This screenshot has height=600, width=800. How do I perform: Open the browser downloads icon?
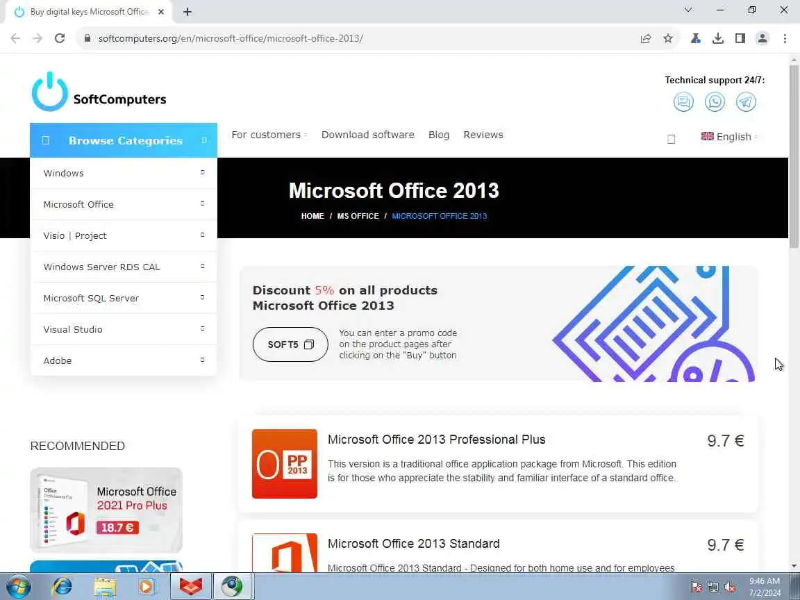pos(718,38)
